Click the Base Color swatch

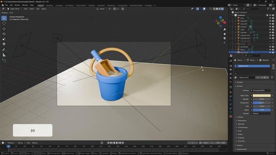tap(262, 96)
